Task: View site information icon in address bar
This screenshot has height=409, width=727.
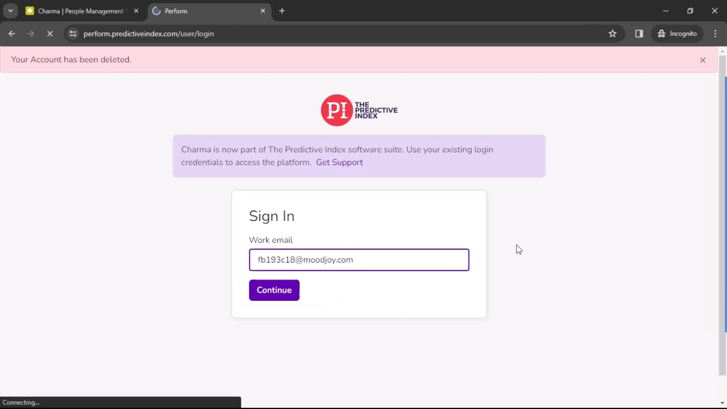Action: tap(73, 34)
